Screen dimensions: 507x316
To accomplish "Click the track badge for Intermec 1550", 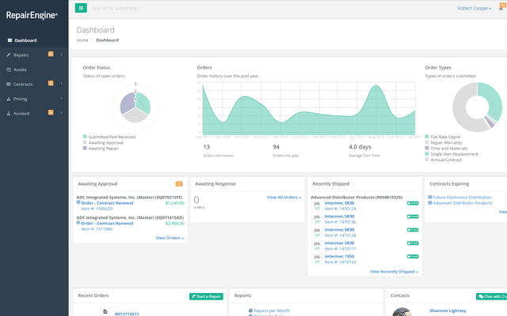I will coord(413,257).
